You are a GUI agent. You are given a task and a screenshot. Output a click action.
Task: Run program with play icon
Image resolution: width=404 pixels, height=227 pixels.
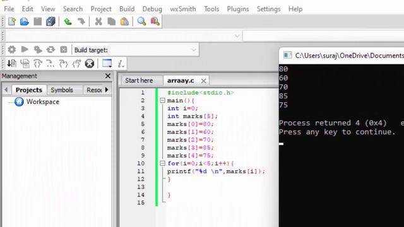pyautogui.click(x=25, y=49)
